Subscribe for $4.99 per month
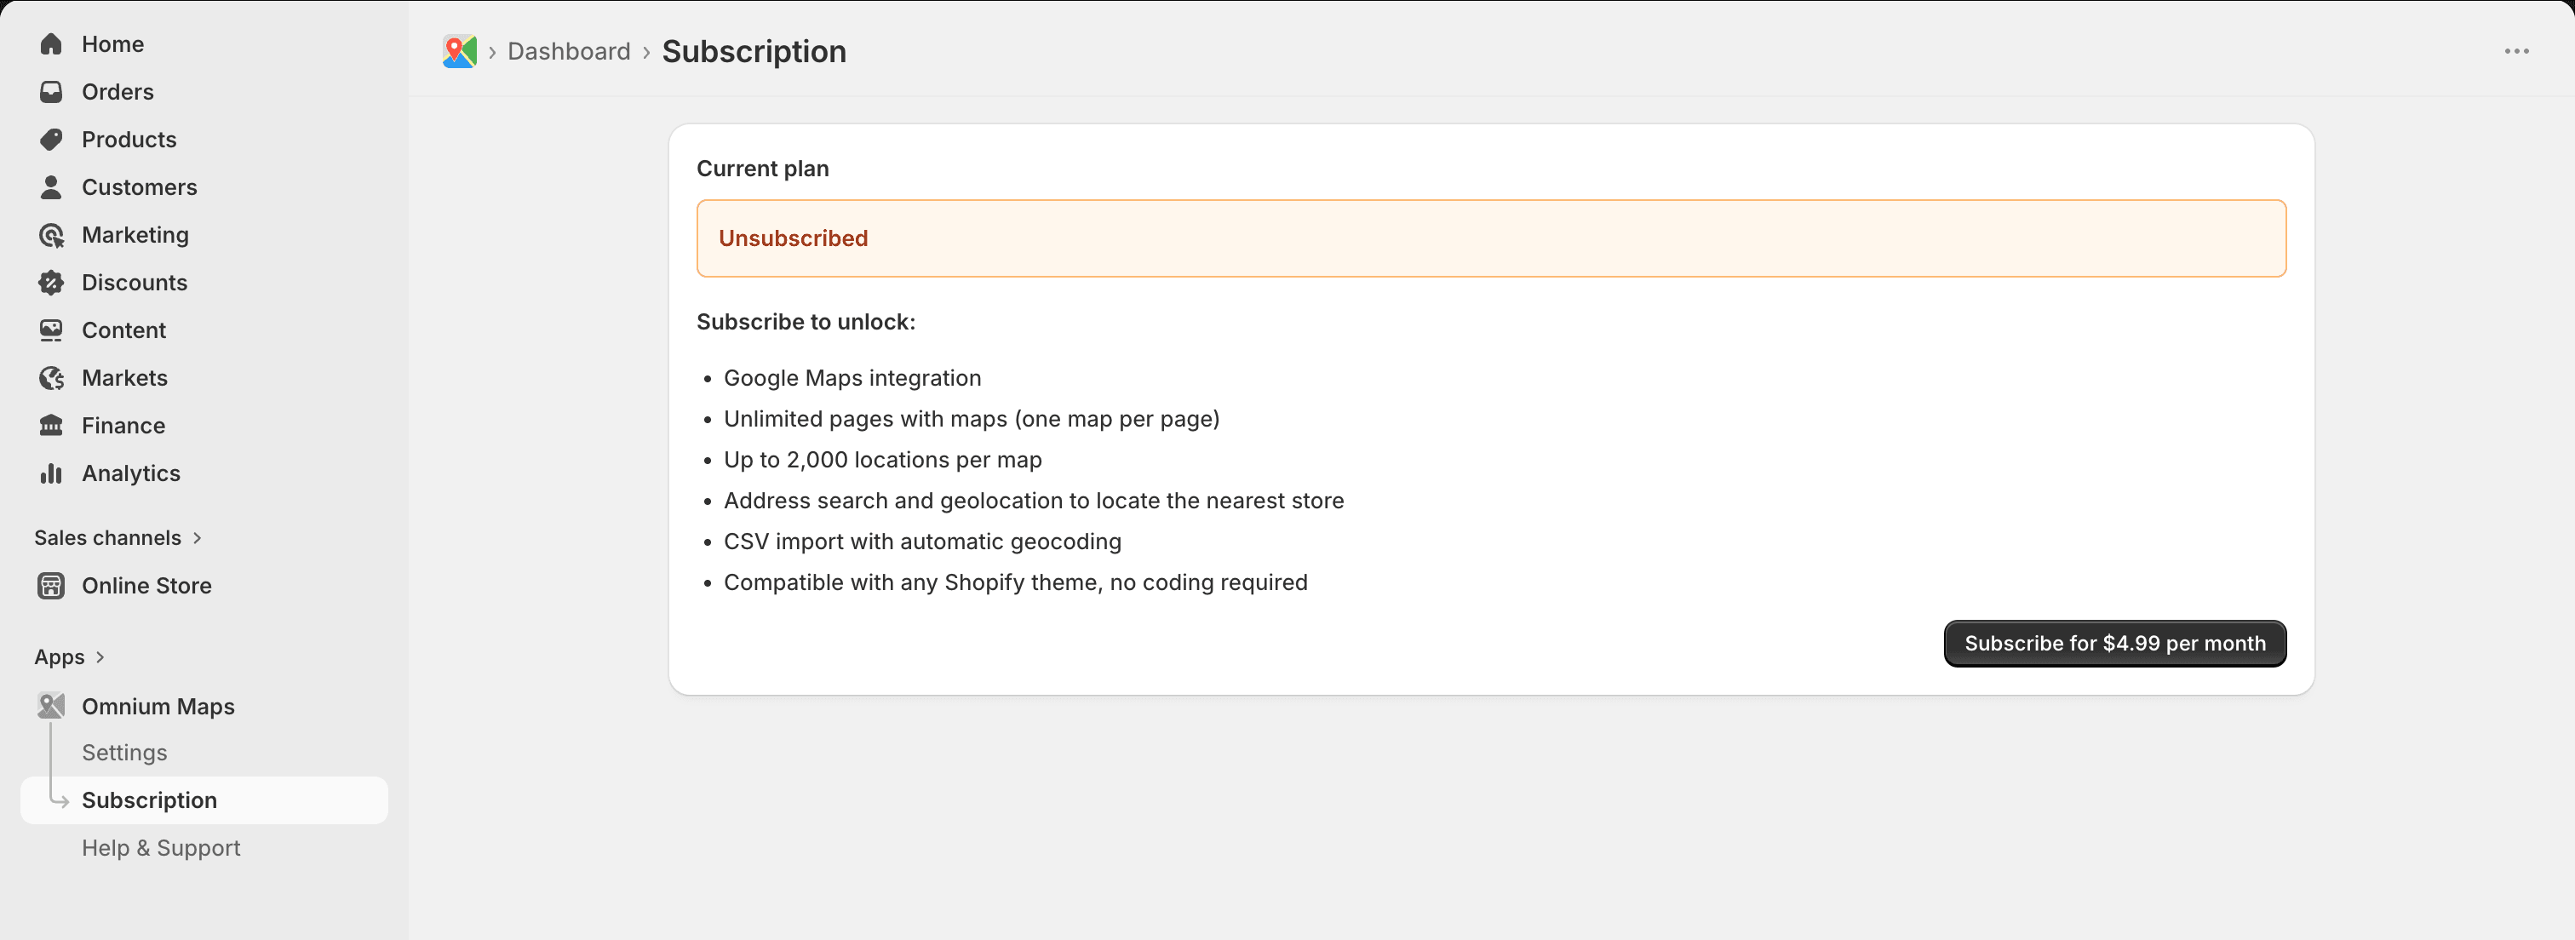 pos(2114,643)
